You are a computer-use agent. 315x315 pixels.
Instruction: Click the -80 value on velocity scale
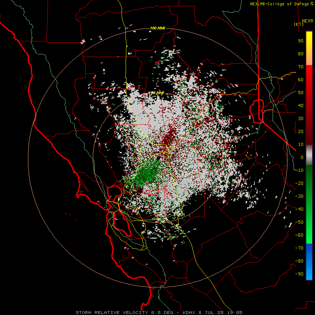(x=299, y=261)
